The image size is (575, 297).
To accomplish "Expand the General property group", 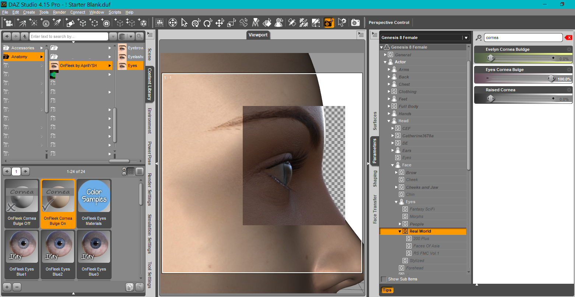I will (385, 55).
